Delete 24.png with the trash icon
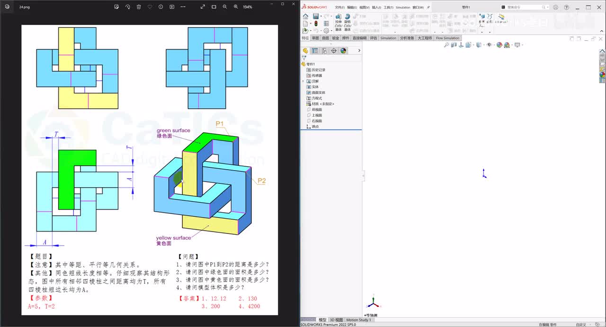This screenshot has width=606, height=327. click(139, 7)
